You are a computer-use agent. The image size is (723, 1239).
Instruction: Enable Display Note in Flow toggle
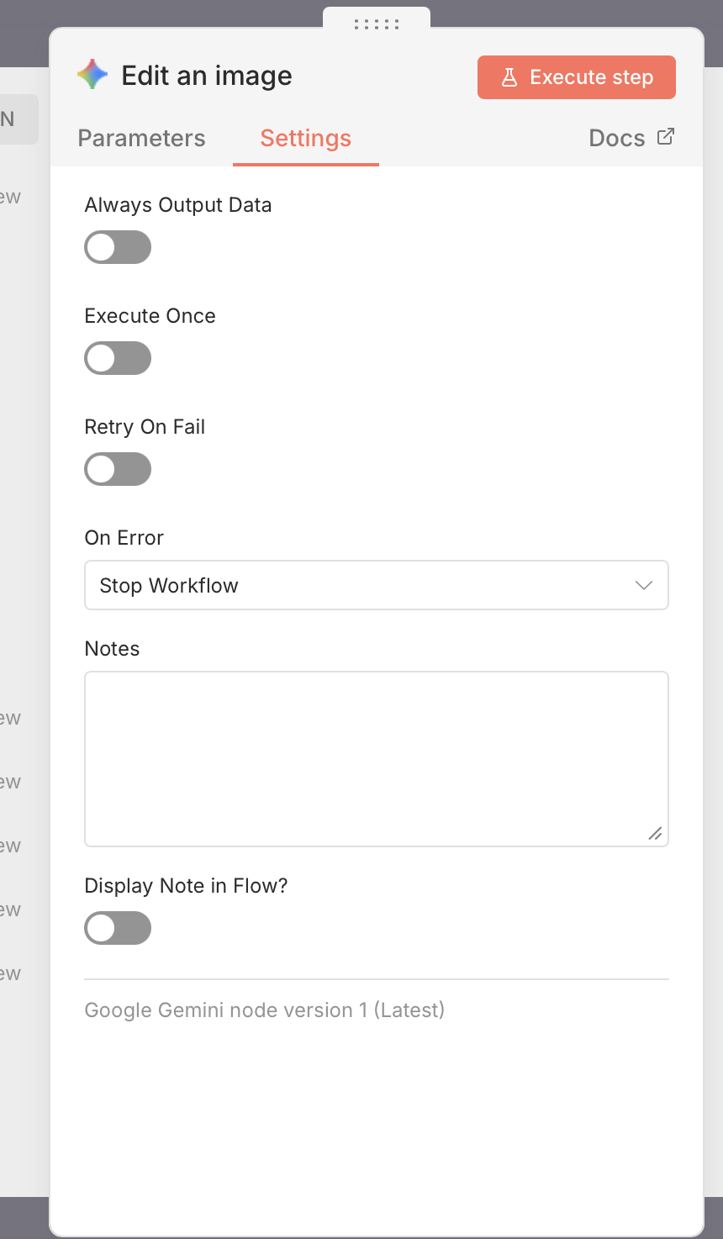coord(118,929)
